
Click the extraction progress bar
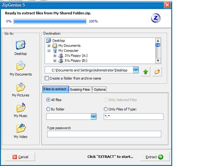(50, 21)
